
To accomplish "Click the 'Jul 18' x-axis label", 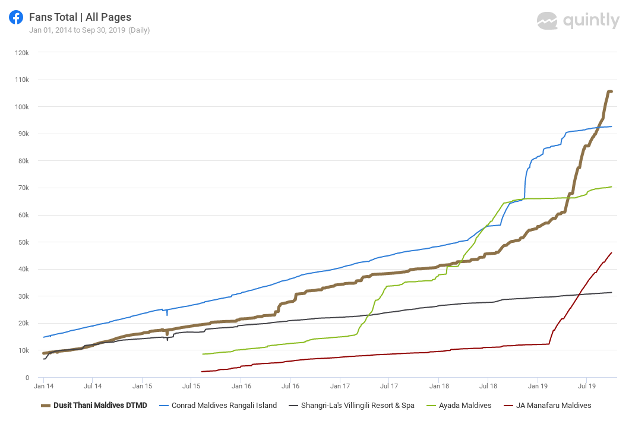I will [x=488, y=386].
